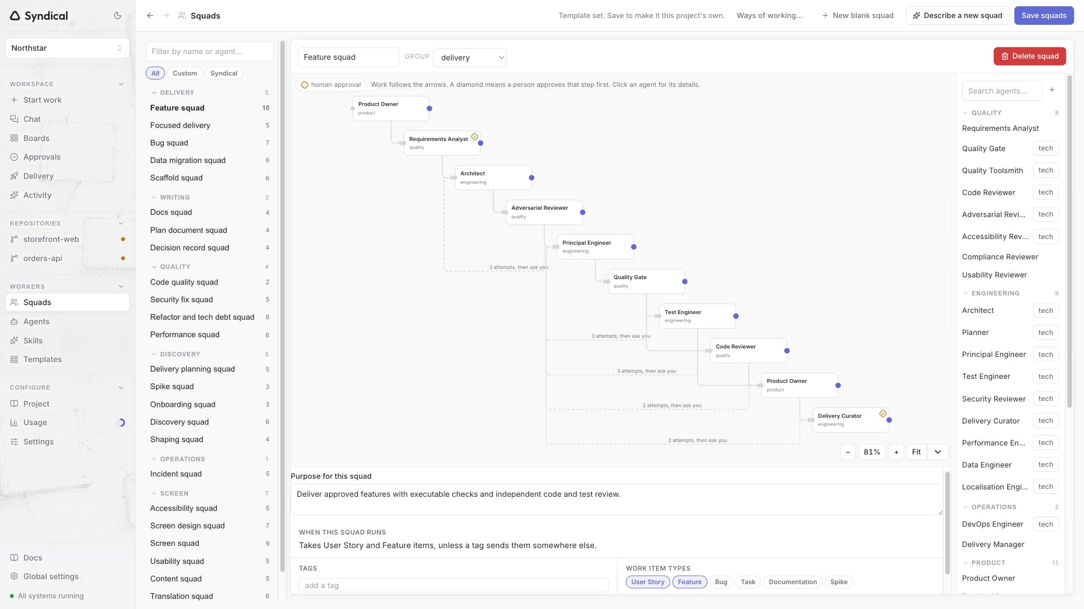
Task: Open Ways of working link
Action: coord(769,16)
